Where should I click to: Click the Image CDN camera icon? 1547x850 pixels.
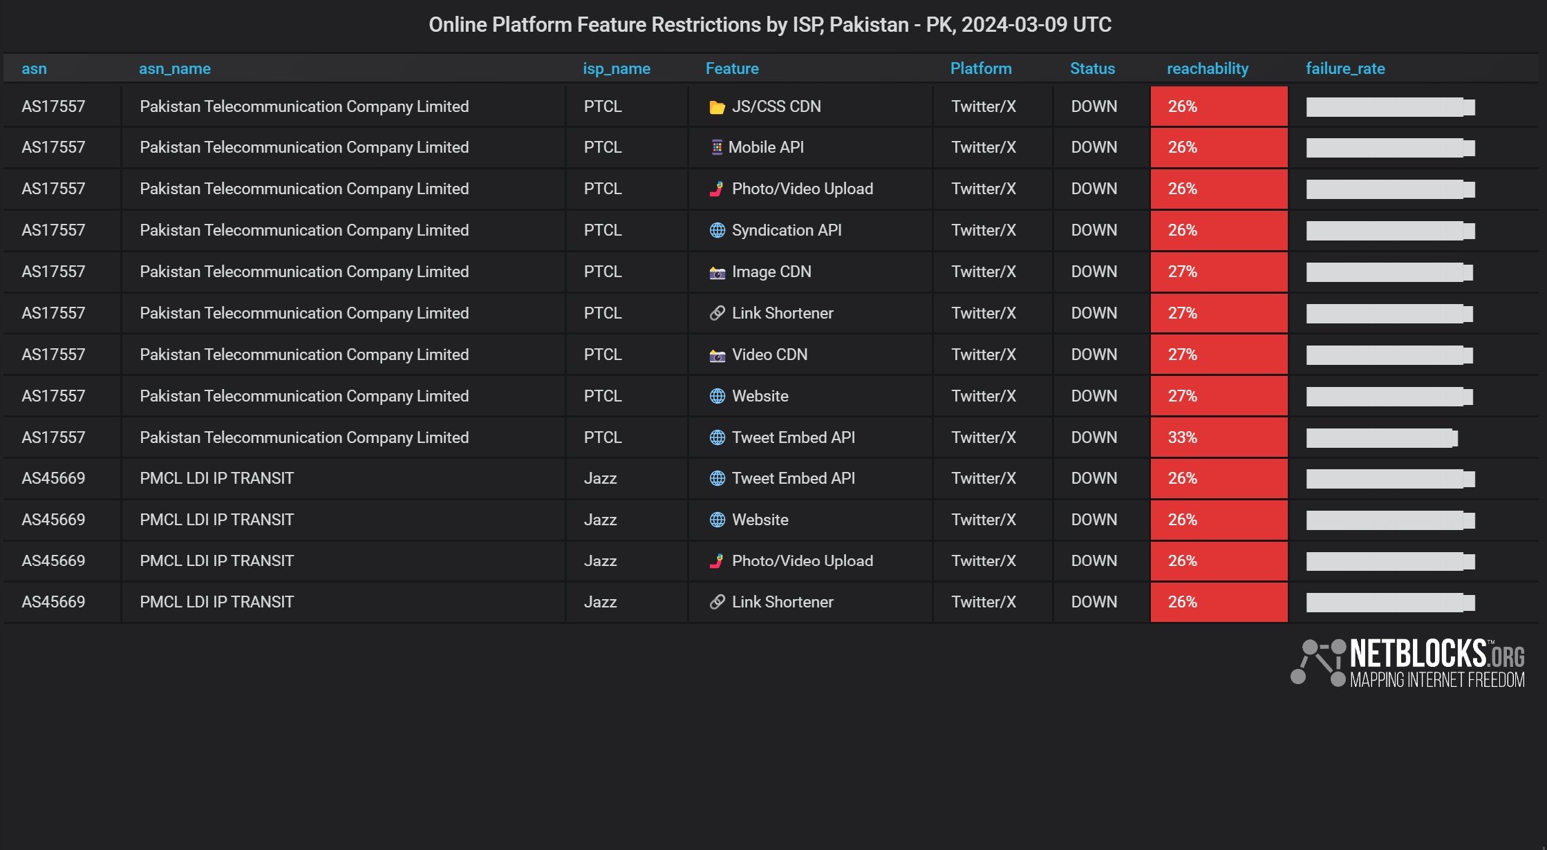tap(717, 272)
